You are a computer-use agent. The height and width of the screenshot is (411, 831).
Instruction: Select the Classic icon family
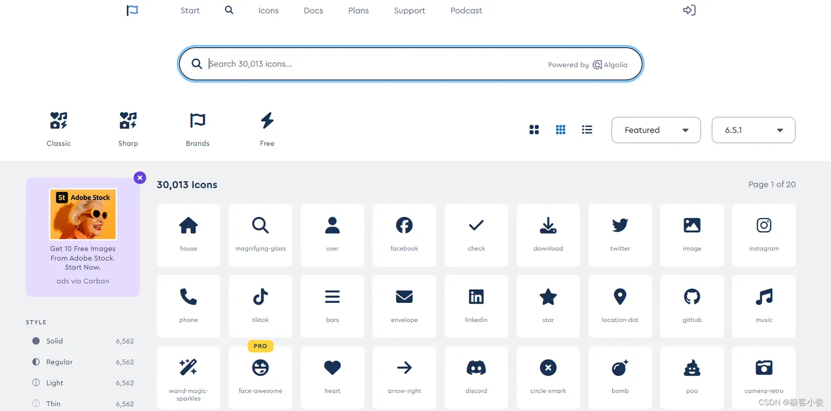click(x=59, y=129)
